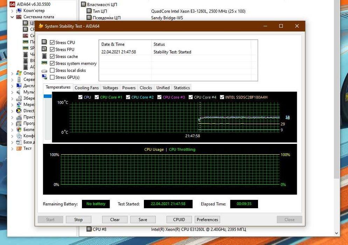Toggle the CPU Core #3 graph checkbox
The width and height of the screenshot is (348, 245).
[159, 97]
